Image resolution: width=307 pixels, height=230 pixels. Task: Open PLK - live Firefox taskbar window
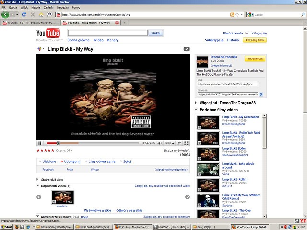(x=132, y=227)
